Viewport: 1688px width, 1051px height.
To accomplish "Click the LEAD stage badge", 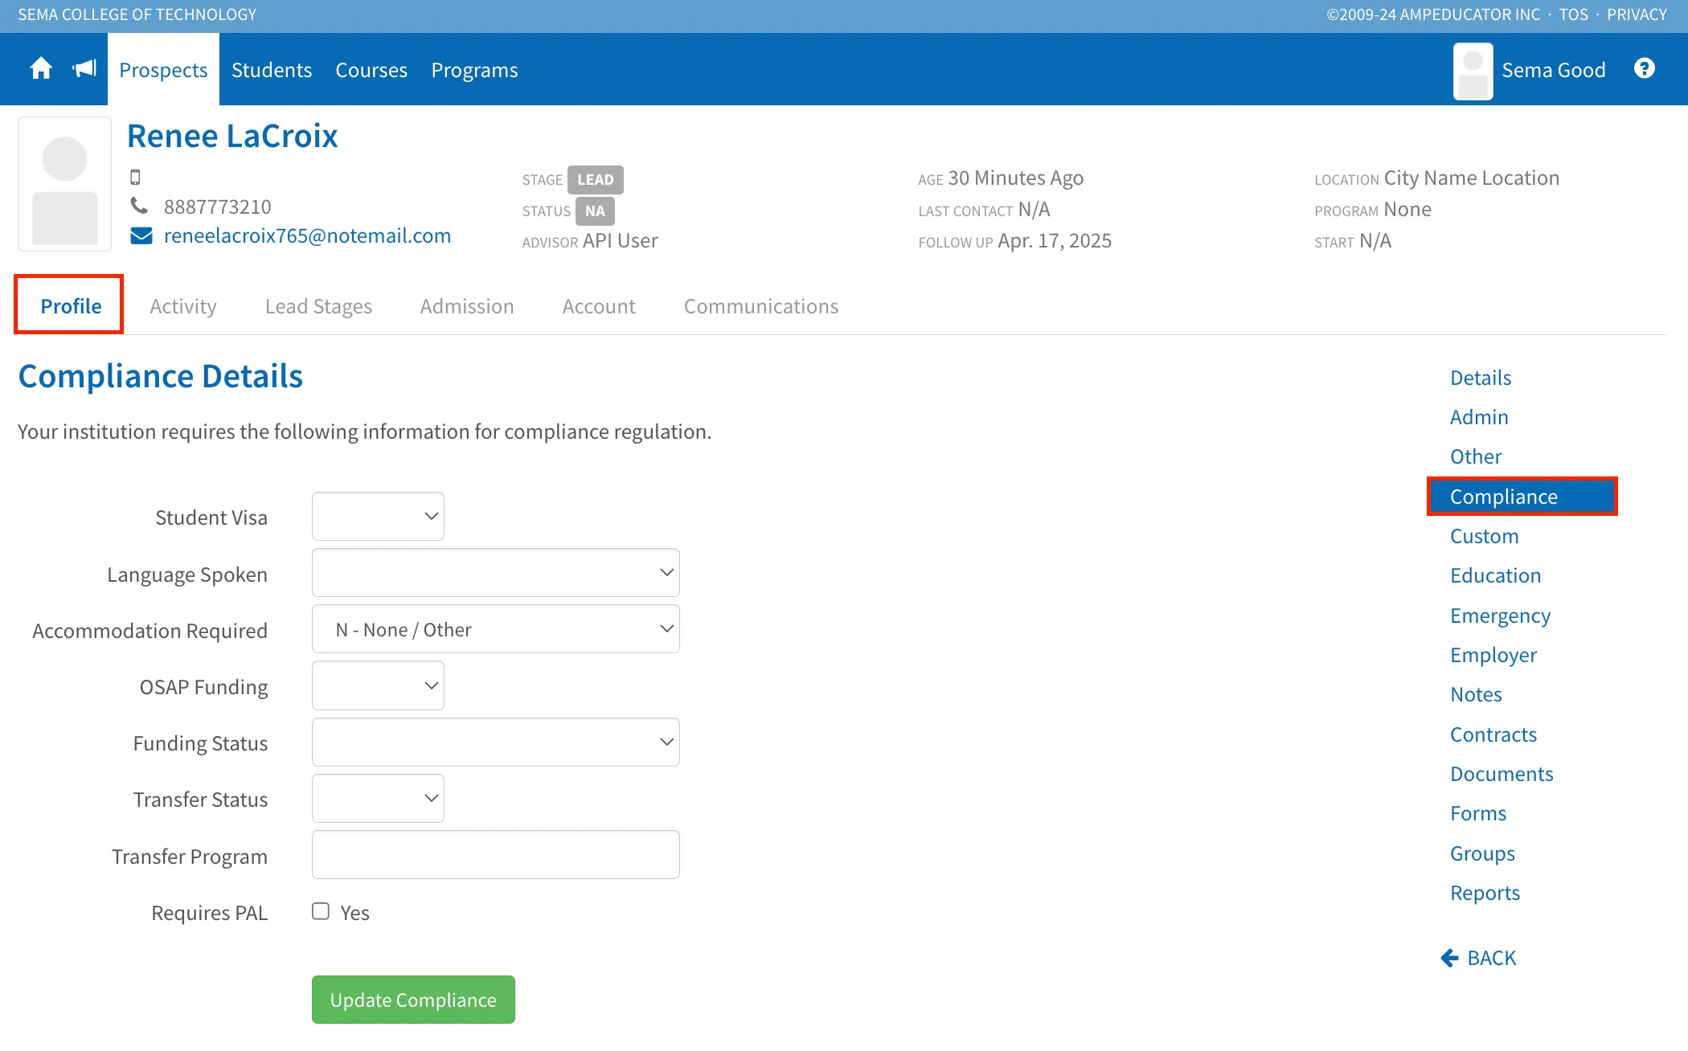I will pyautogui.click(x=595, y=179).
